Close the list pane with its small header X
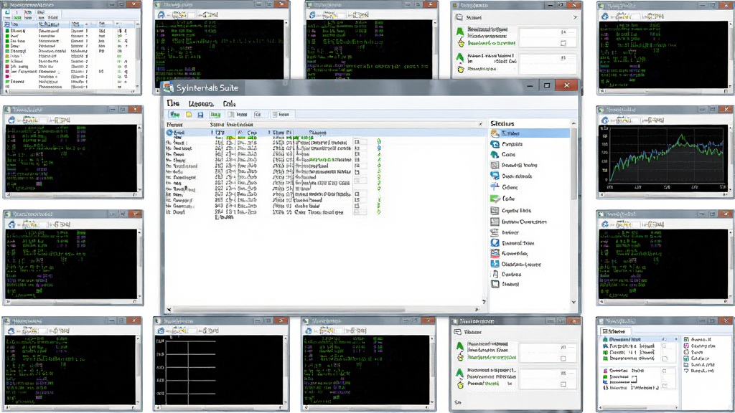 click(x=480, y=124)
